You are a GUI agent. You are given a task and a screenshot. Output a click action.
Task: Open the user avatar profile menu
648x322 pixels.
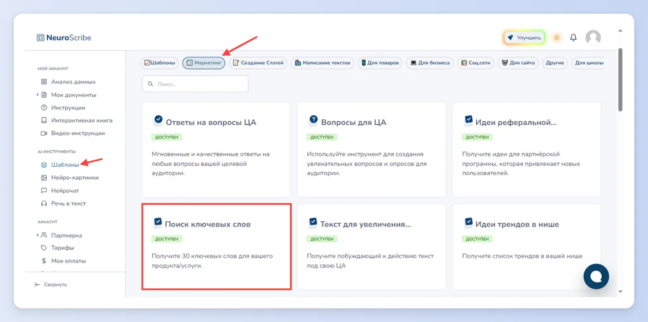point(593,37)
